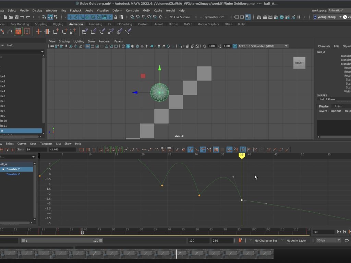351x263 pixels.
Task: Toggle Symmetry: Off setting
Action: pos(214,17)
